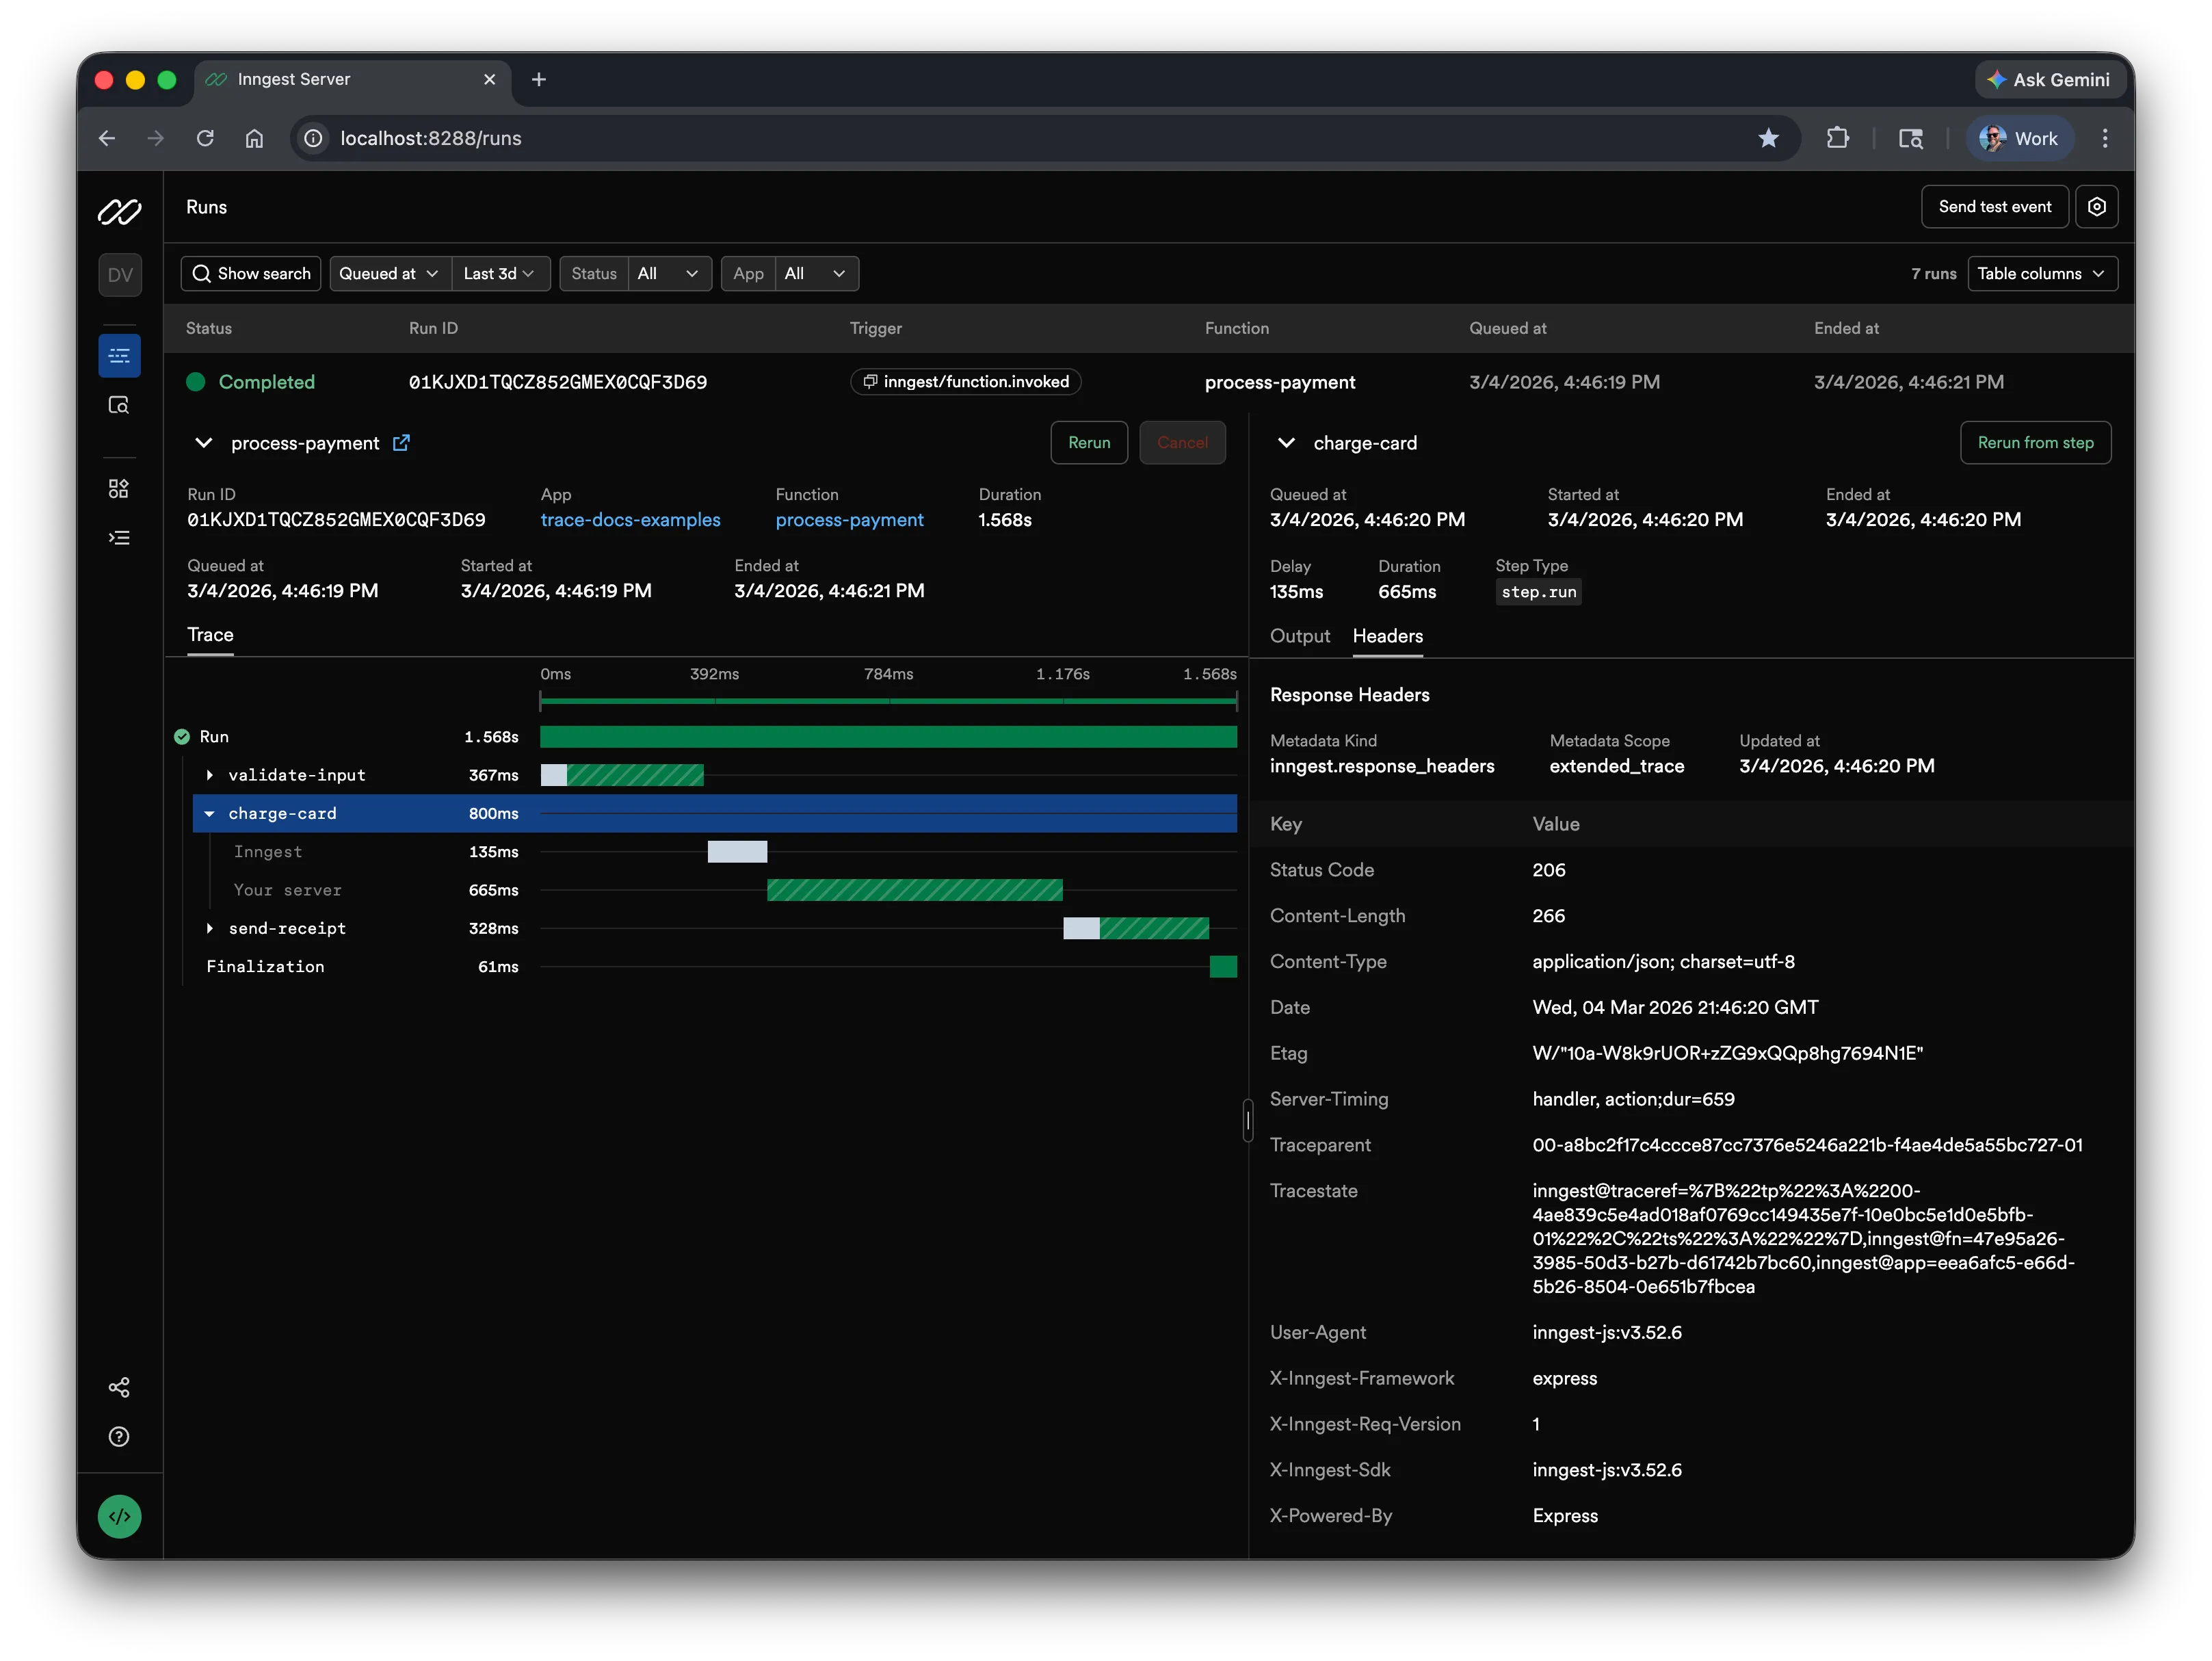Viewport: 2212px width, 1661px height.
Task: Click the share icon near the sidebar bottom
Action: (119, 1387)
